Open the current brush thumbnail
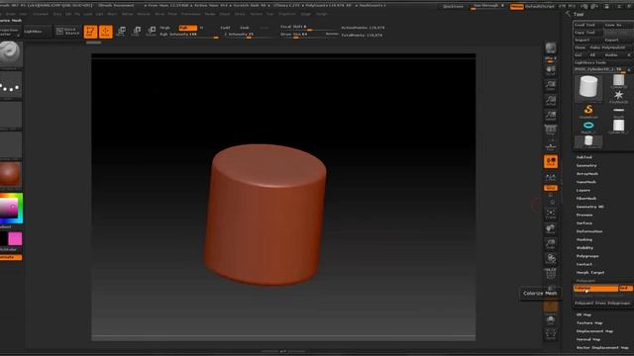 11,53
